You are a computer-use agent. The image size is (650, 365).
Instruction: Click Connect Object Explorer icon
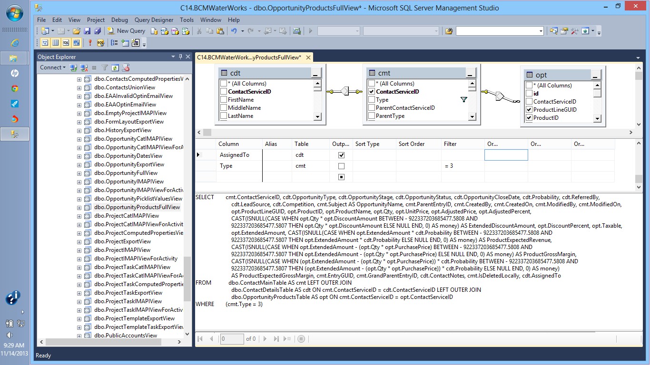pyautogui.click(x=73, y=67)
